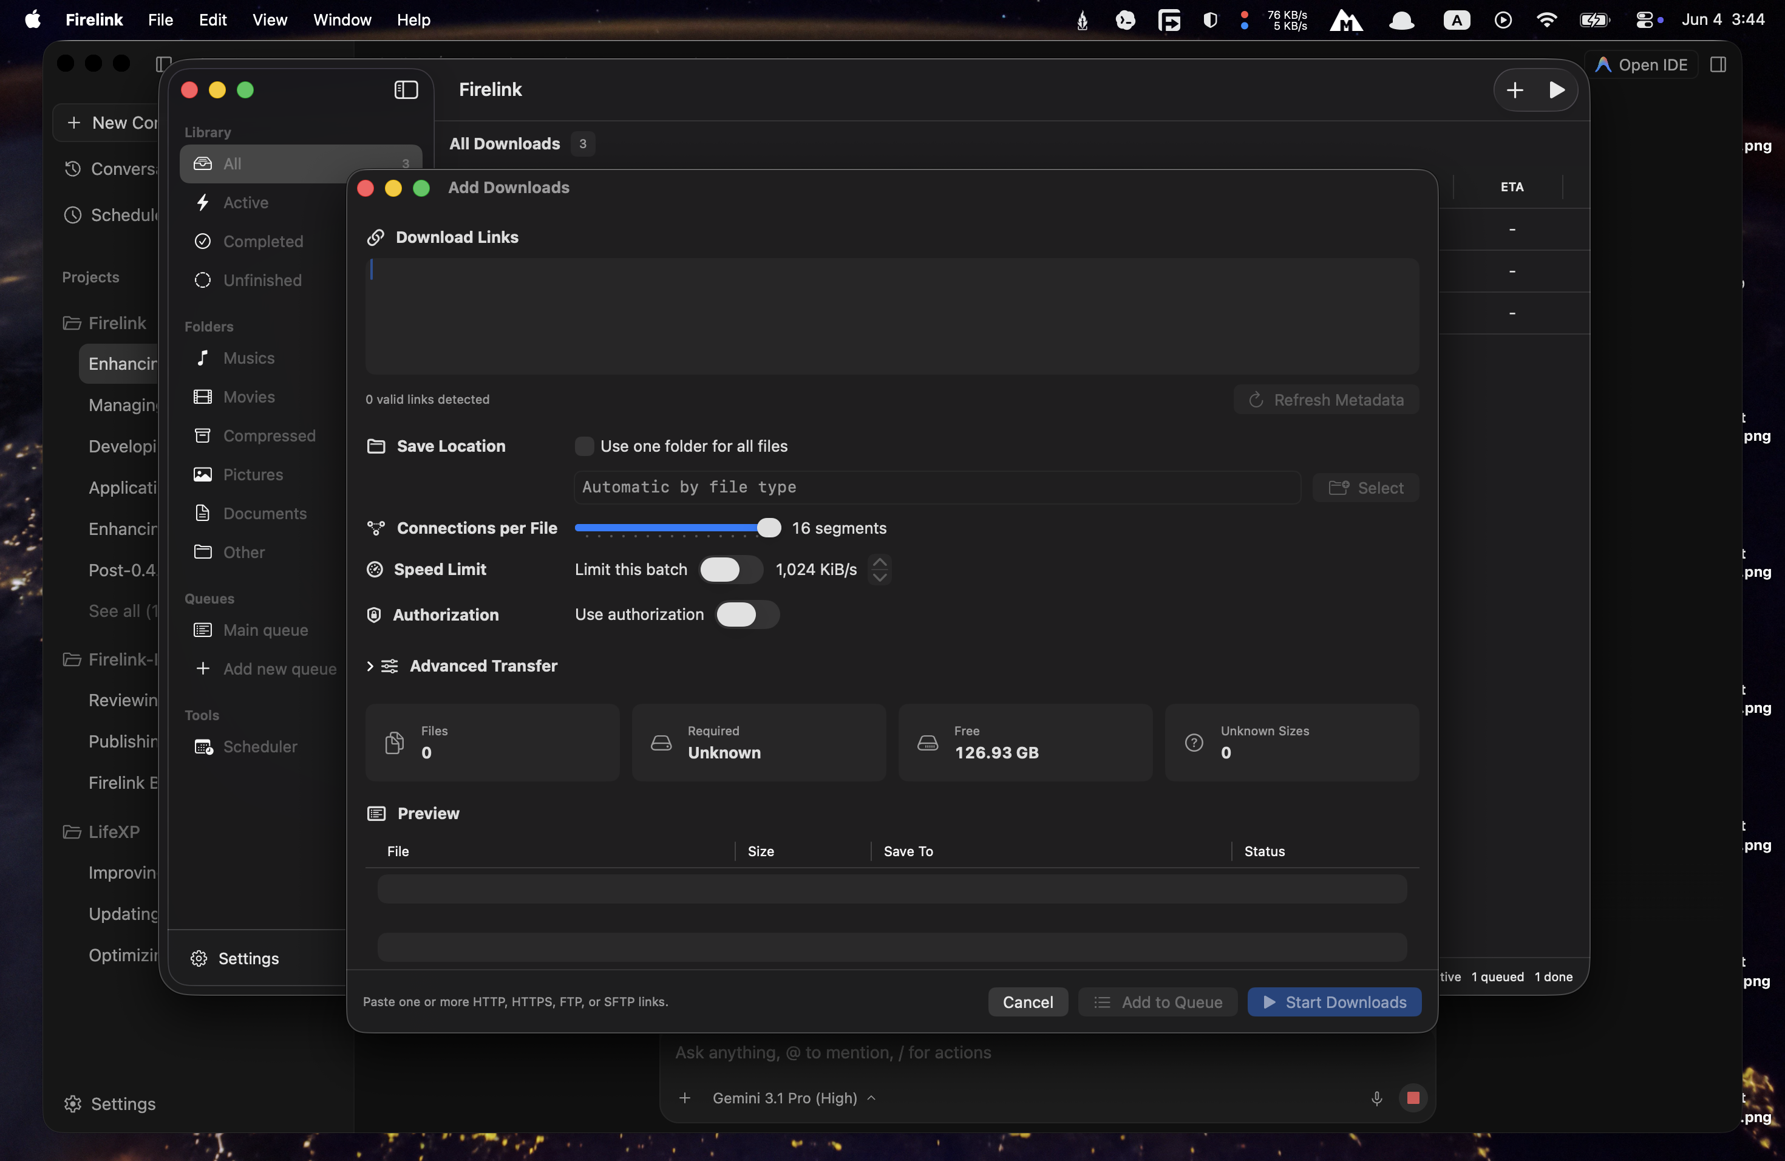
Task: Toggle the Use authorization switch
Action: 747,615
